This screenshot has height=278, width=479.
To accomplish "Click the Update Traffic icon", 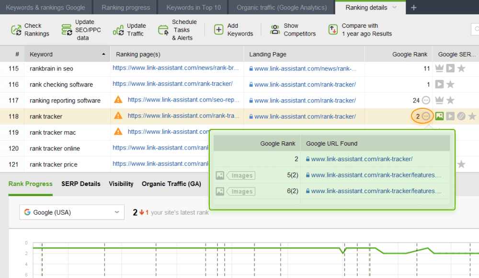I will pos(118,30).
